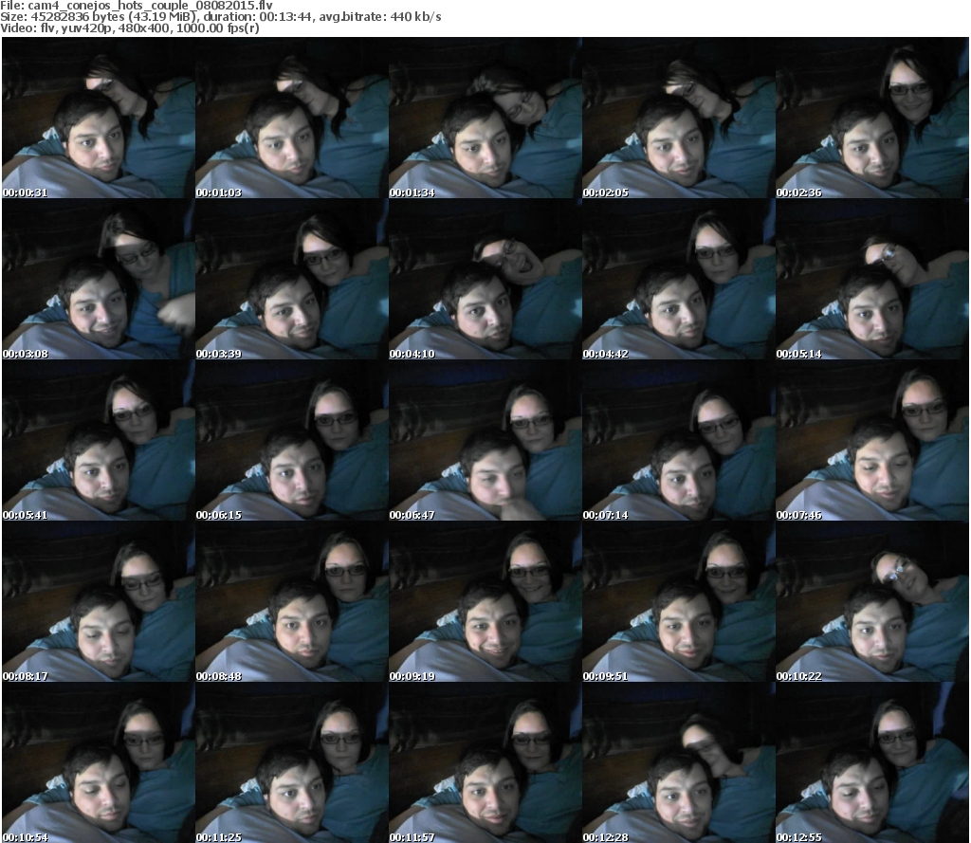971x843 pixels.
Task: Open the frame timestamped 00:01:03
Action: [x=292, y=118]
